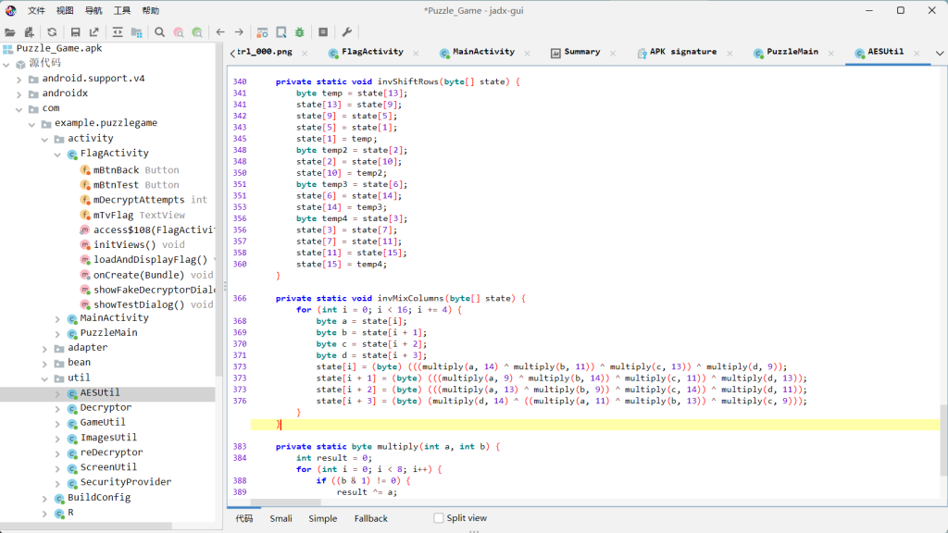
Task: Select Decryptor class in tree
Action: [x=106, y=408]
